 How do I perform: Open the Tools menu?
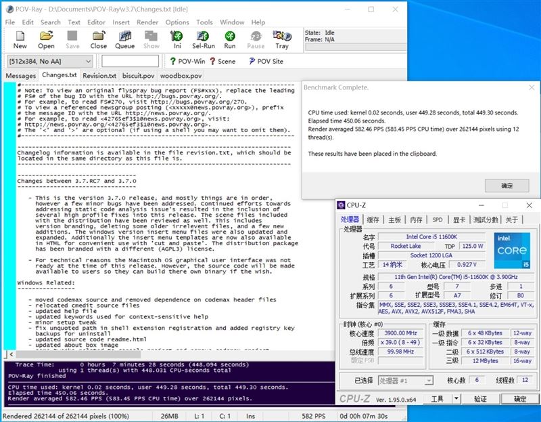205,22
